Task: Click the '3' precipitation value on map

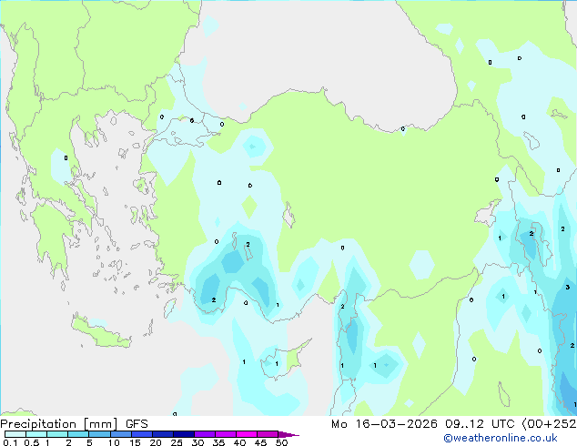Action: coord(567,287)
